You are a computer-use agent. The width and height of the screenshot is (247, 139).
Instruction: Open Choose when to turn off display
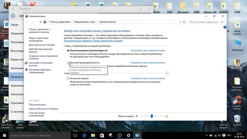[41, 64]
